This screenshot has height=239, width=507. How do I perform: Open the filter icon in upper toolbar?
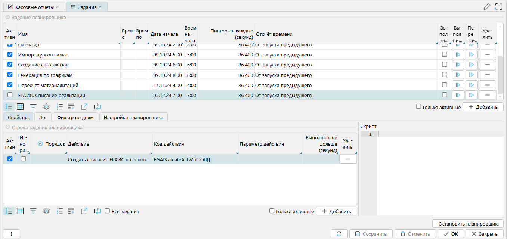coord(33,107)
